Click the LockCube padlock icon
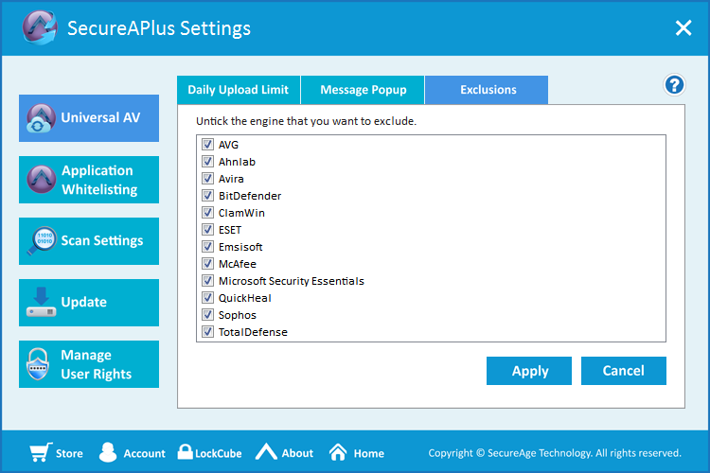The width and height of the screenshot is (710, 473). [x=186, y=452]
